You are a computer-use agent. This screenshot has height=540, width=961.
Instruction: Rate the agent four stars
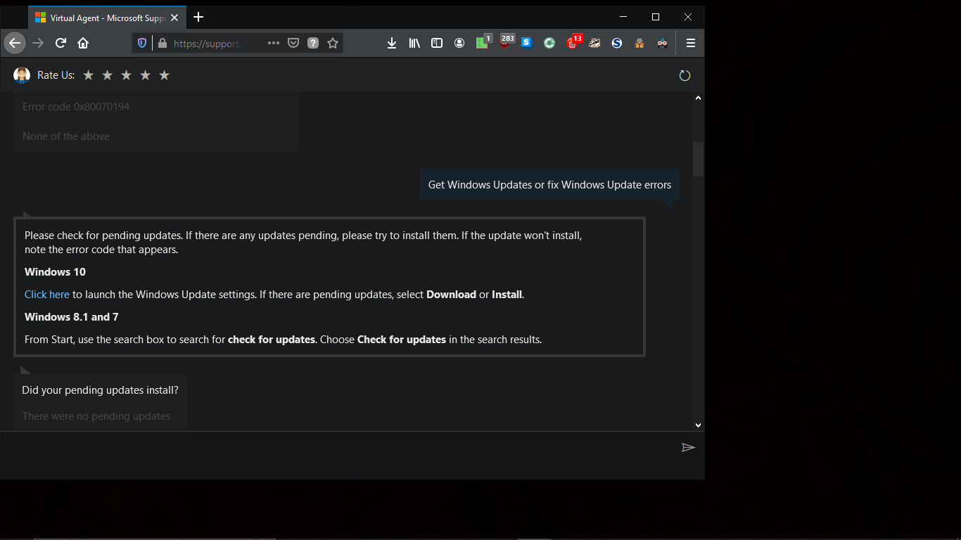point(145,75)
